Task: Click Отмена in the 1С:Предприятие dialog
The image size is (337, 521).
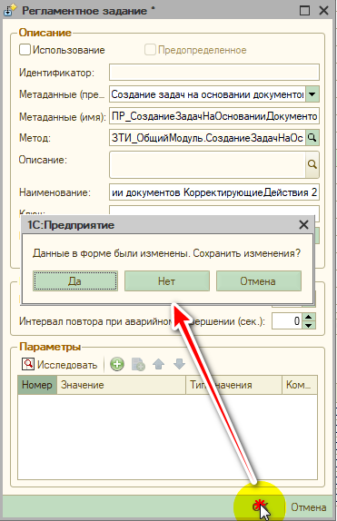Action: tap(259, 281)
